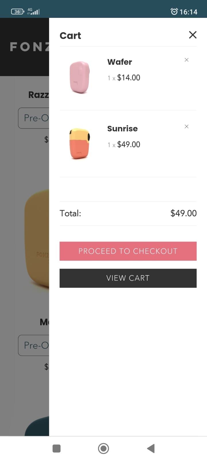Open the pink Wafer product thumbnail
Viewport: 207px width, 461px height.
[80, 77]
